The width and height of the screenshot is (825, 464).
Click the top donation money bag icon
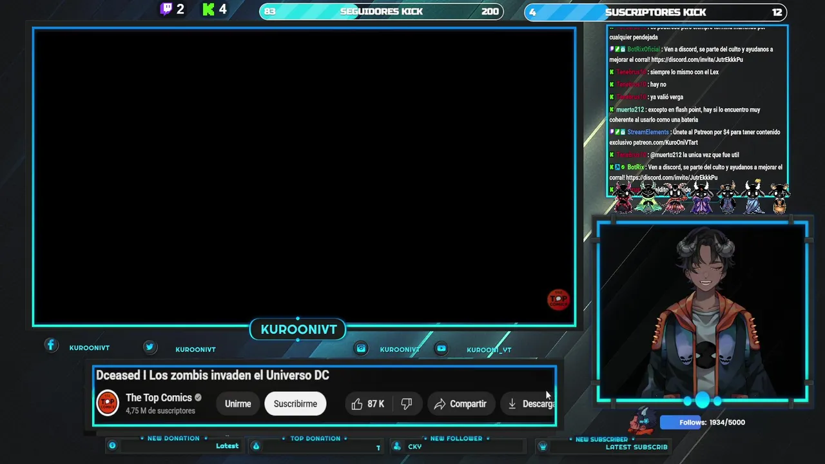[256, 446]
